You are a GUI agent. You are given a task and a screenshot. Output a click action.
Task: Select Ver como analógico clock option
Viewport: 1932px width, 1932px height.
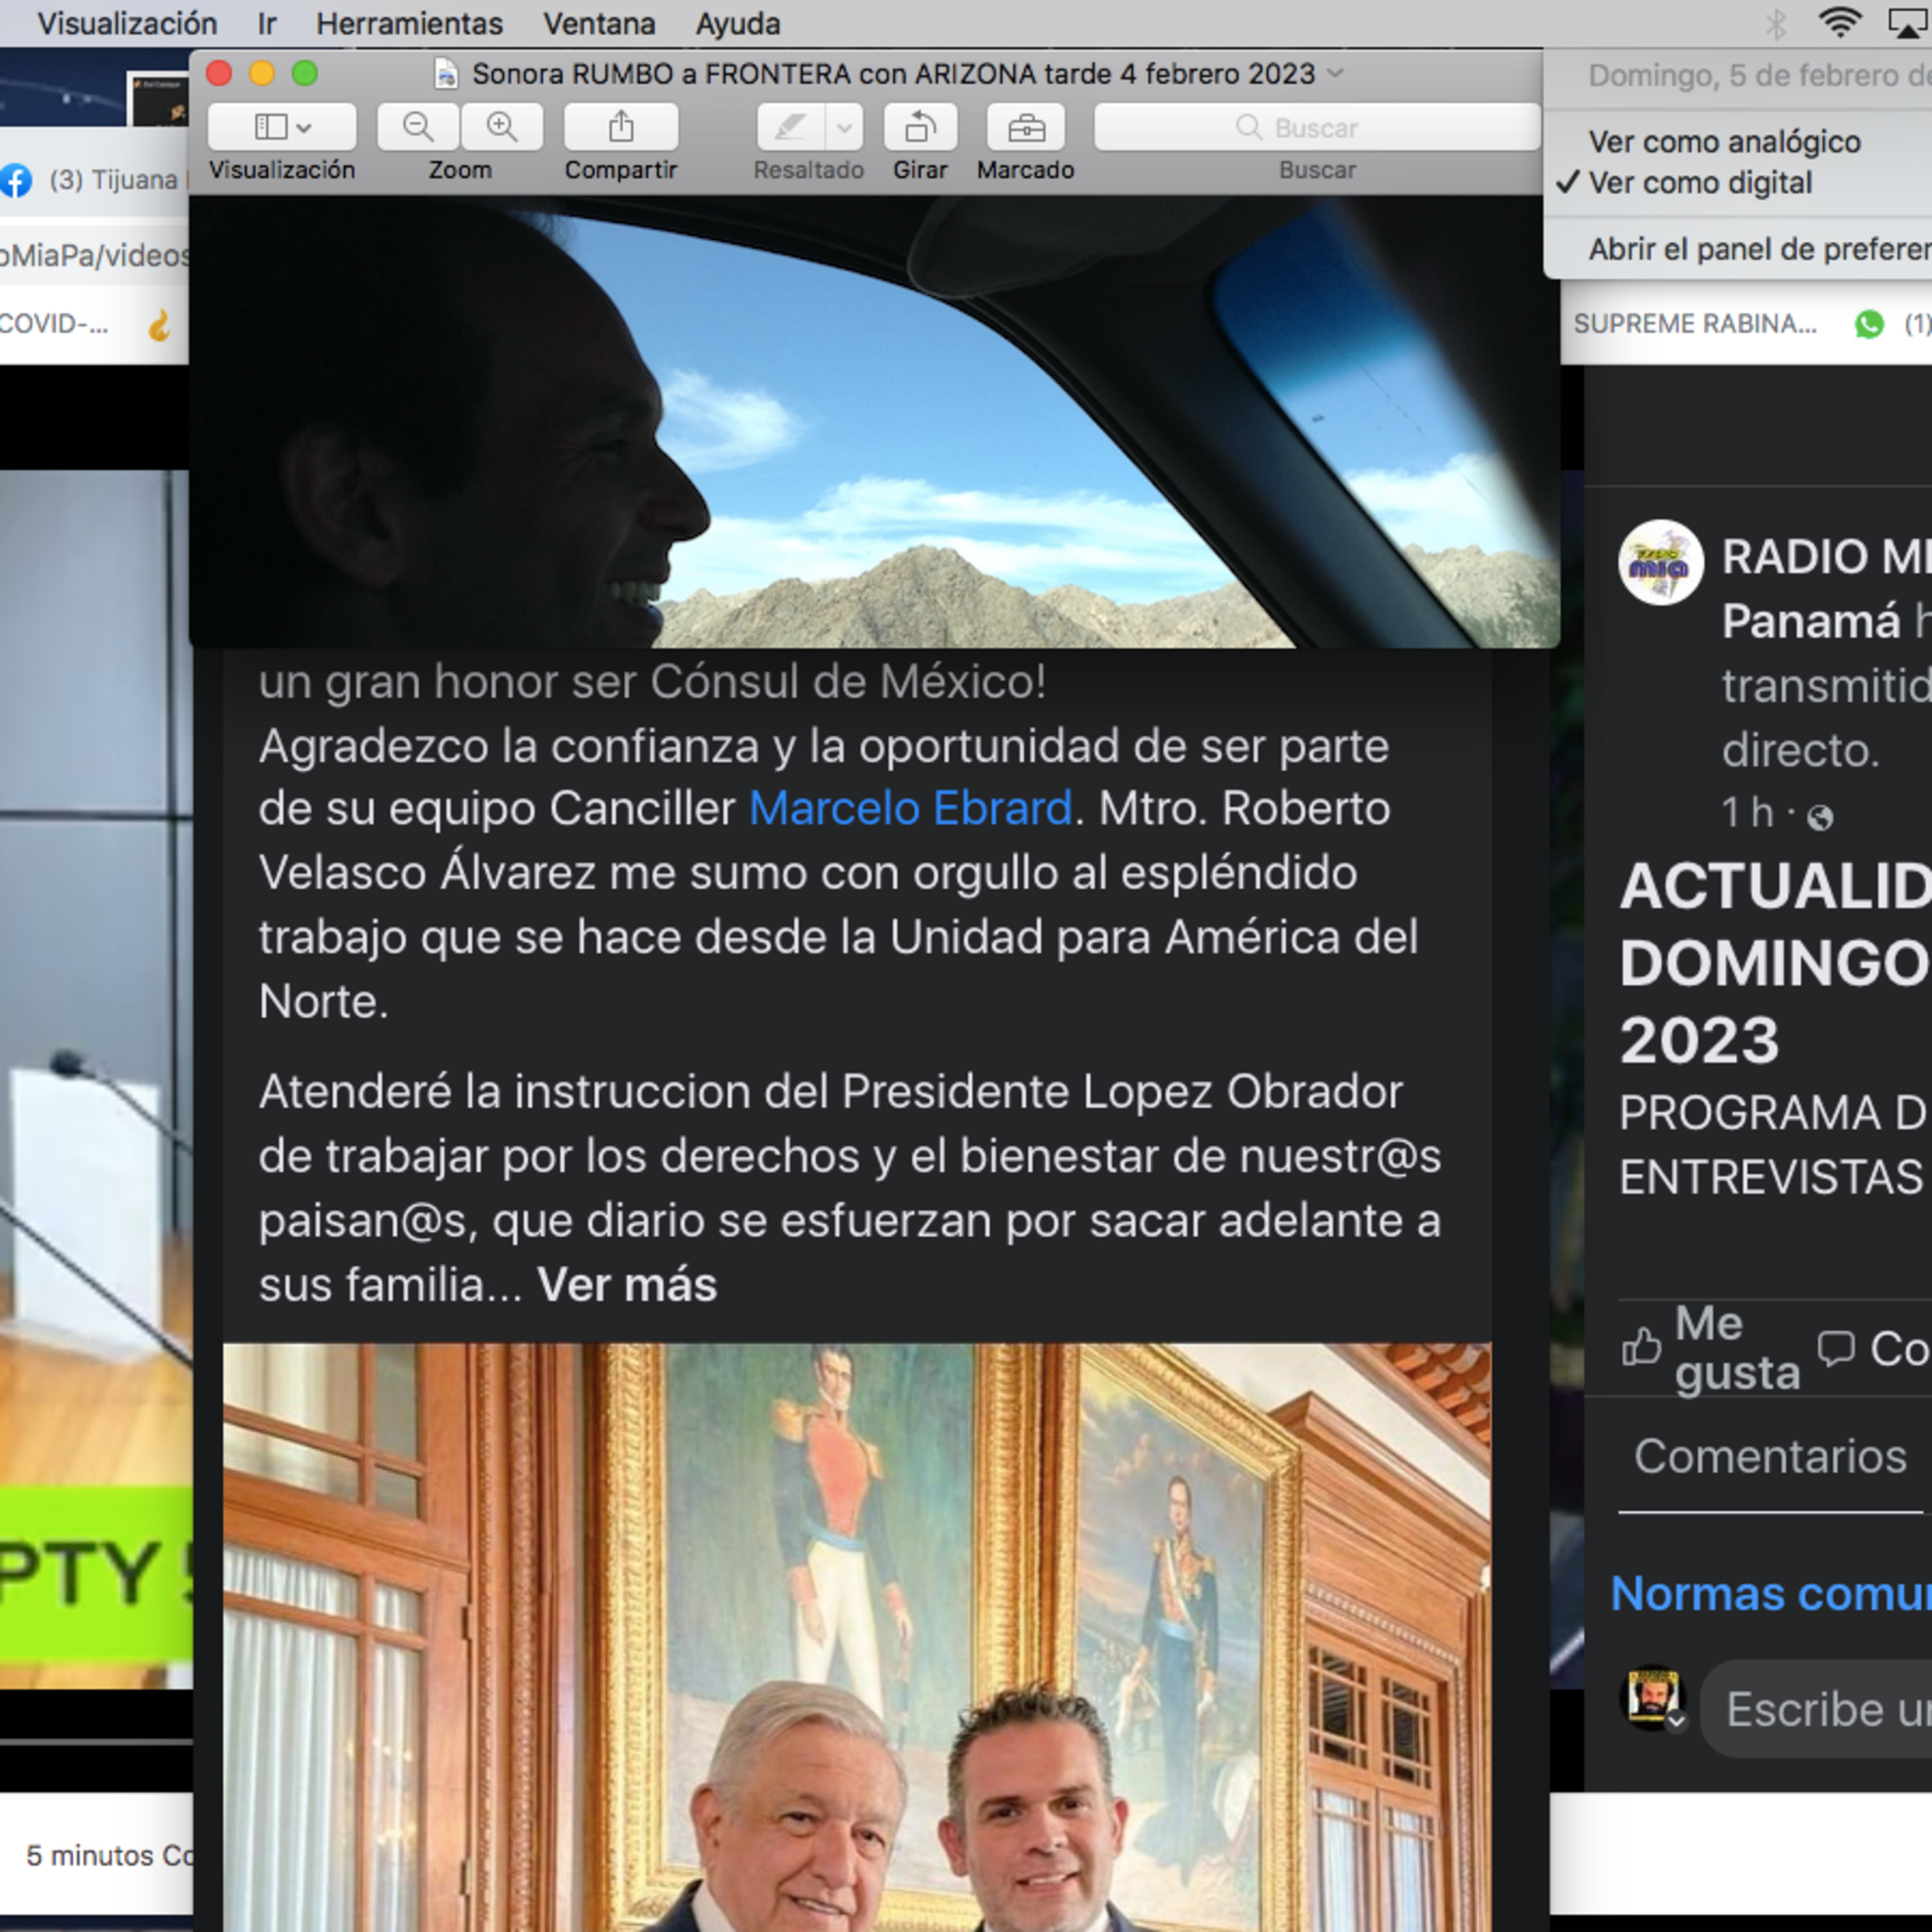click(1723, 142)
